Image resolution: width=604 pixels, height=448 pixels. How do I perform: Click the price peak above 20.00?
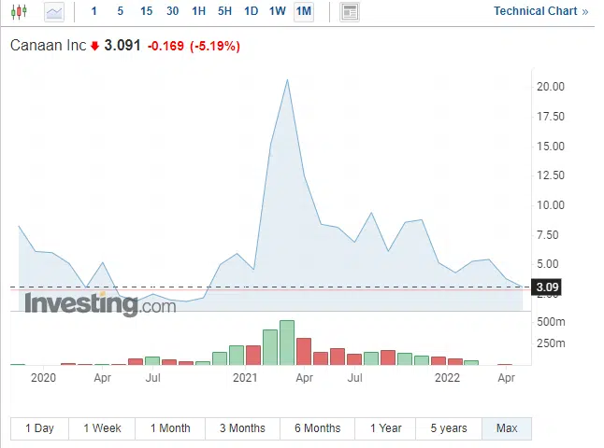(x=287, y=80)
